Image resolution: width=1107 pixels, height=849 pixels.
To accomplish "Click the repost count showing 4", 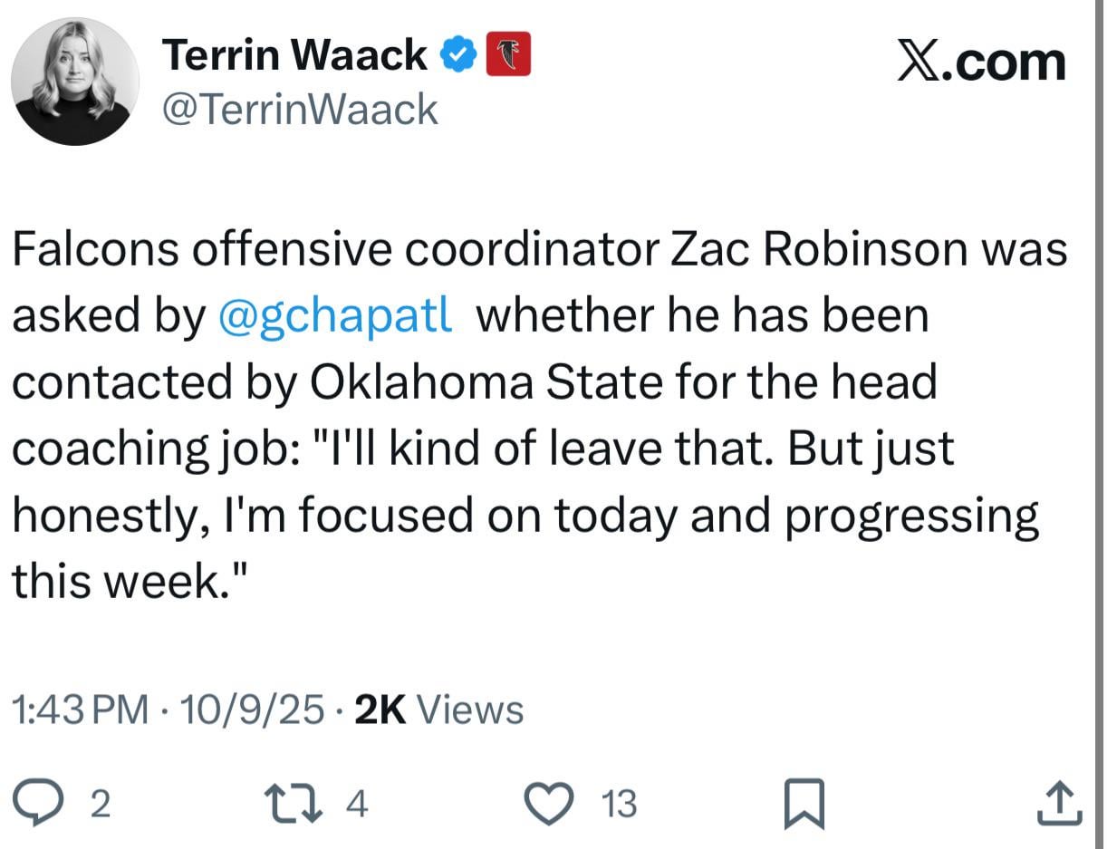I will tap(355, 804).
